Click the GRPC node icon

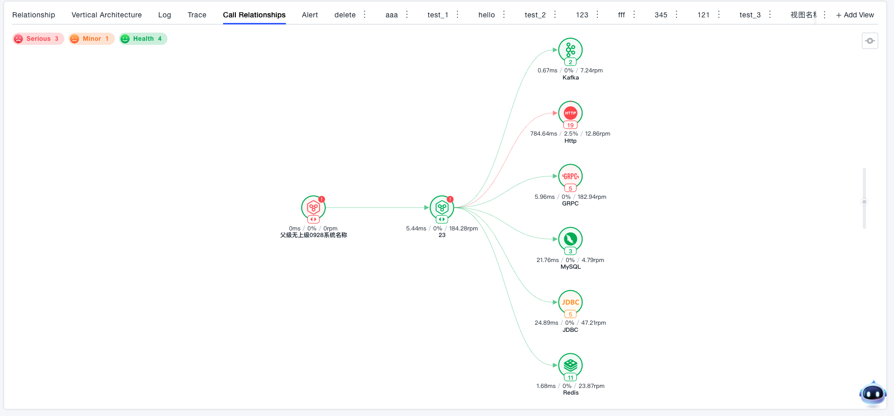click(570, 176)
